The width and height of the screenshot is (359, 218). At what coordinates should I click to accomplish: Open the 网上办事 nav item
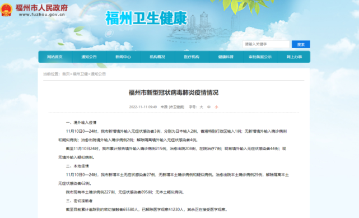[294, 57]
